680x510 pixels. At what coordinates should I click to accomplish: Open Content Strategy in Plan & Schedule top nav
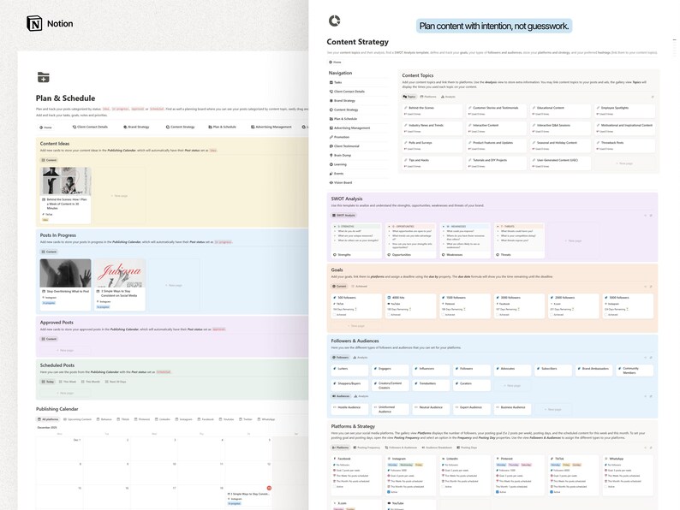coord(181,127)
